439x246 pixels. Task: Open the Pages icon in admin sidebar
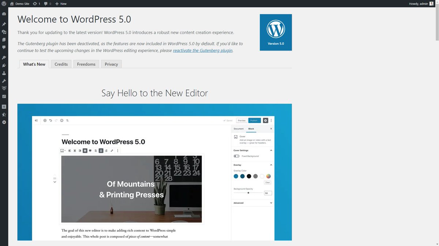coord(4,40)
